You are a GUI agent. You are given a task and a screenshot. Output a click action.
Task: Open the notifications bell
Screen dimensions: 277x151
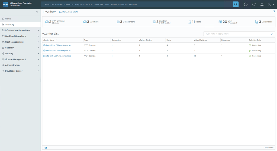[x=262, y=4]
